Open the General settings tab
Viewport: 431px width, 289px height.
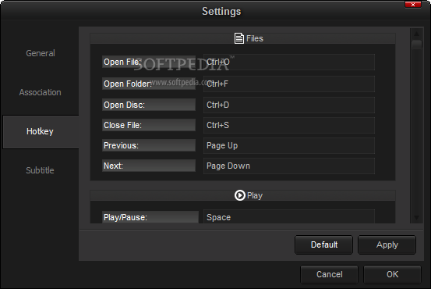41,53
